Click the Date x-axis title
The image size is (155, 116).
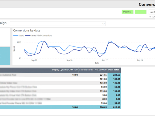pyautogui.click(x=97, y=63)
